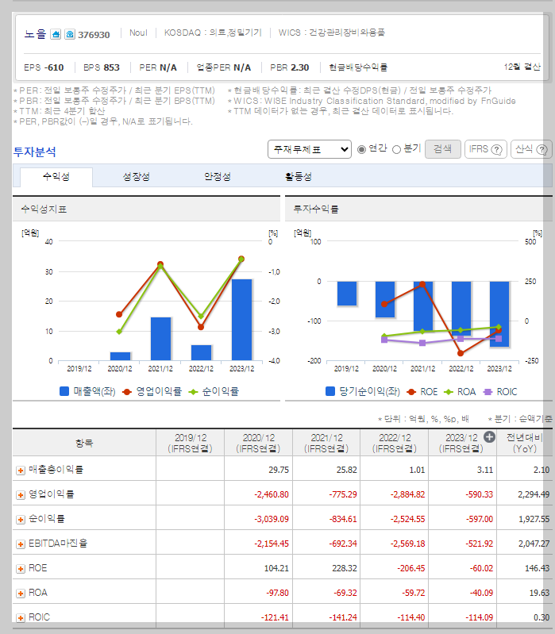Click the 투자분석 heading
555x634 pixels.
pos(35,152)
